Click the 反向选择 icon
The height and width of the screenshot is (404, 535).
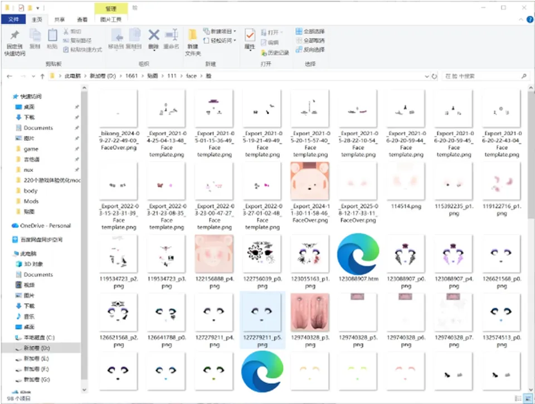click(x=299, y=50)
